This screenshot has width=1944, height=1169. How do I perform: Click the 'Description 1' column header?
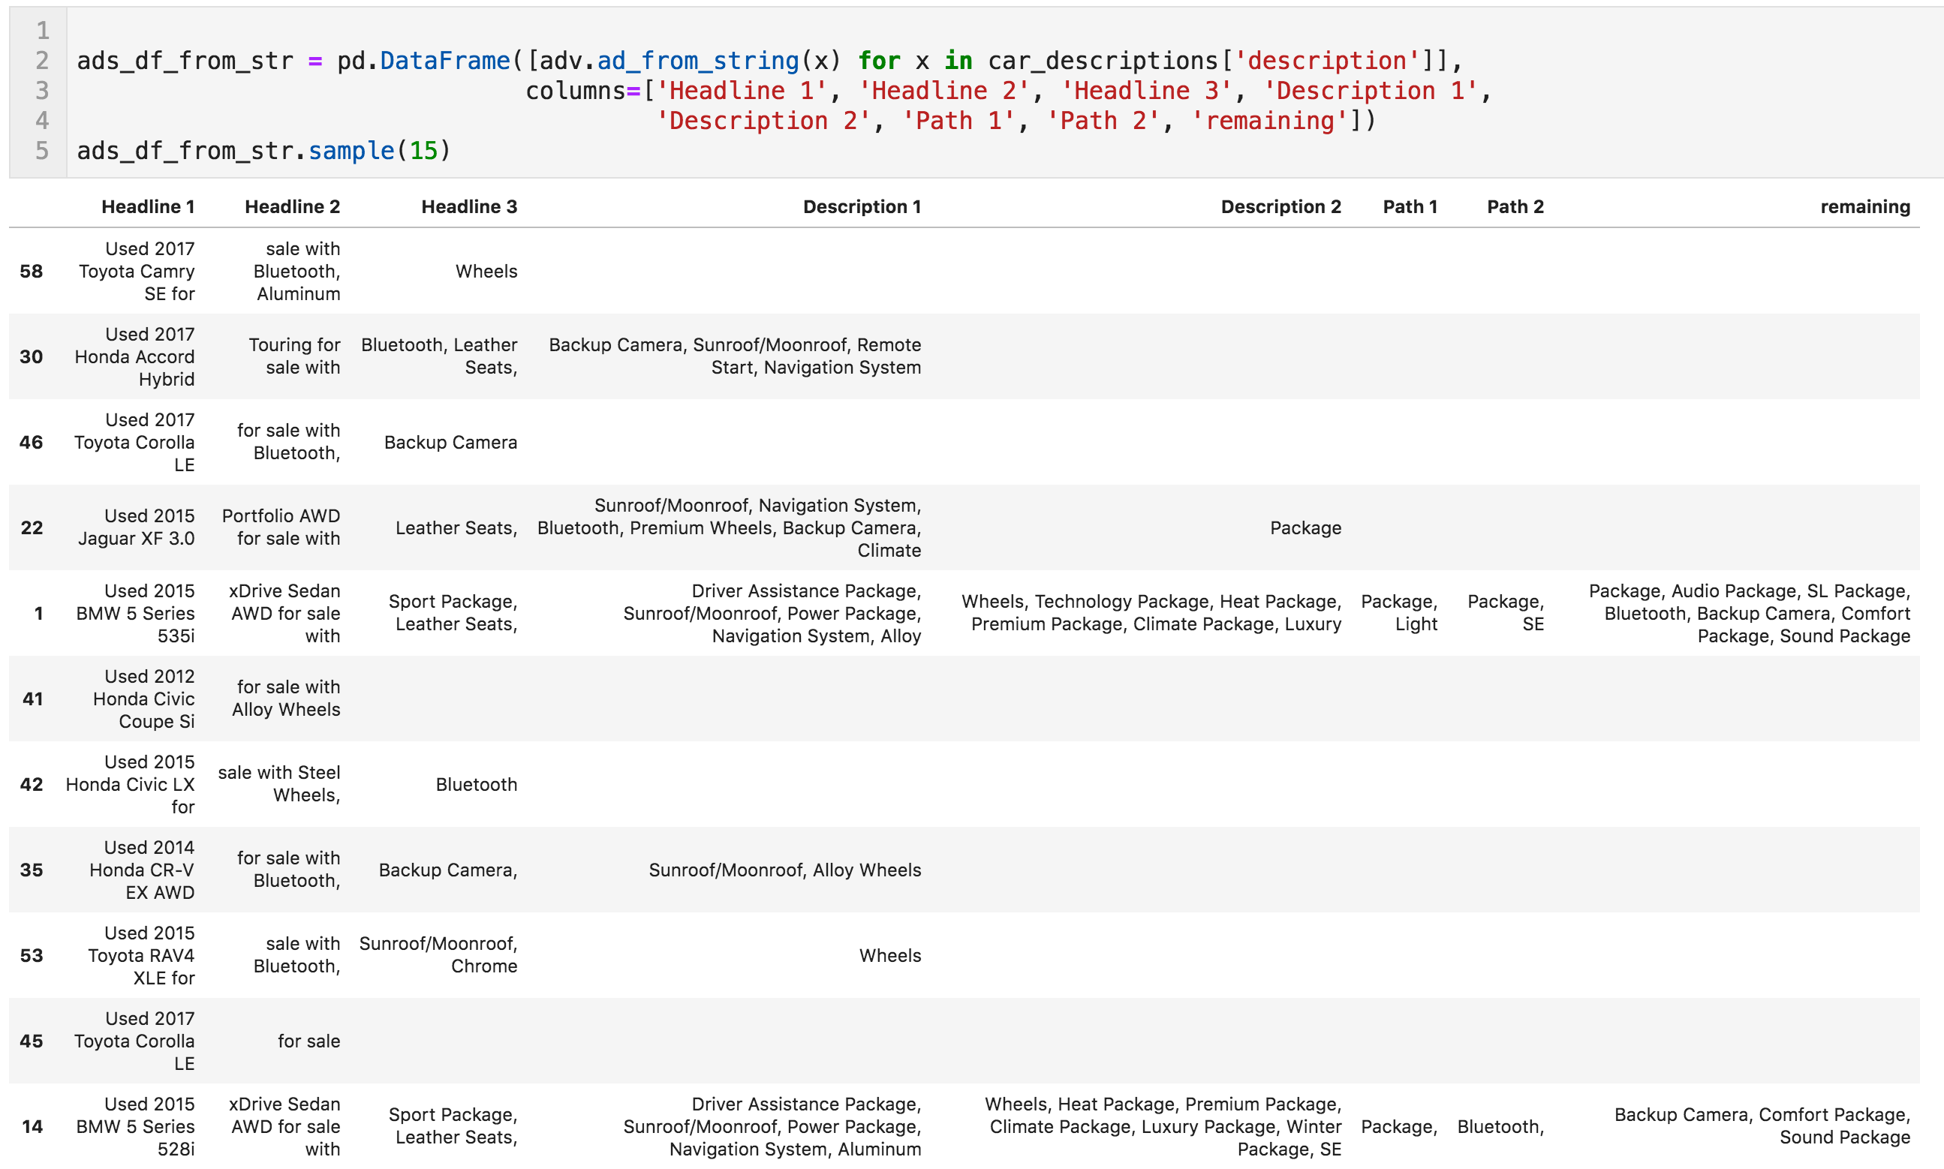coord(861,206)
